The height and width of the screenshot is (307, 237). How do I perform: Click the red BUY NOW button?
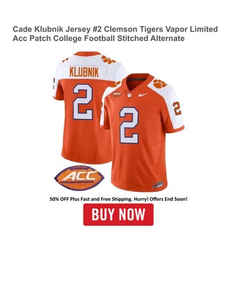tap(118, 214)
